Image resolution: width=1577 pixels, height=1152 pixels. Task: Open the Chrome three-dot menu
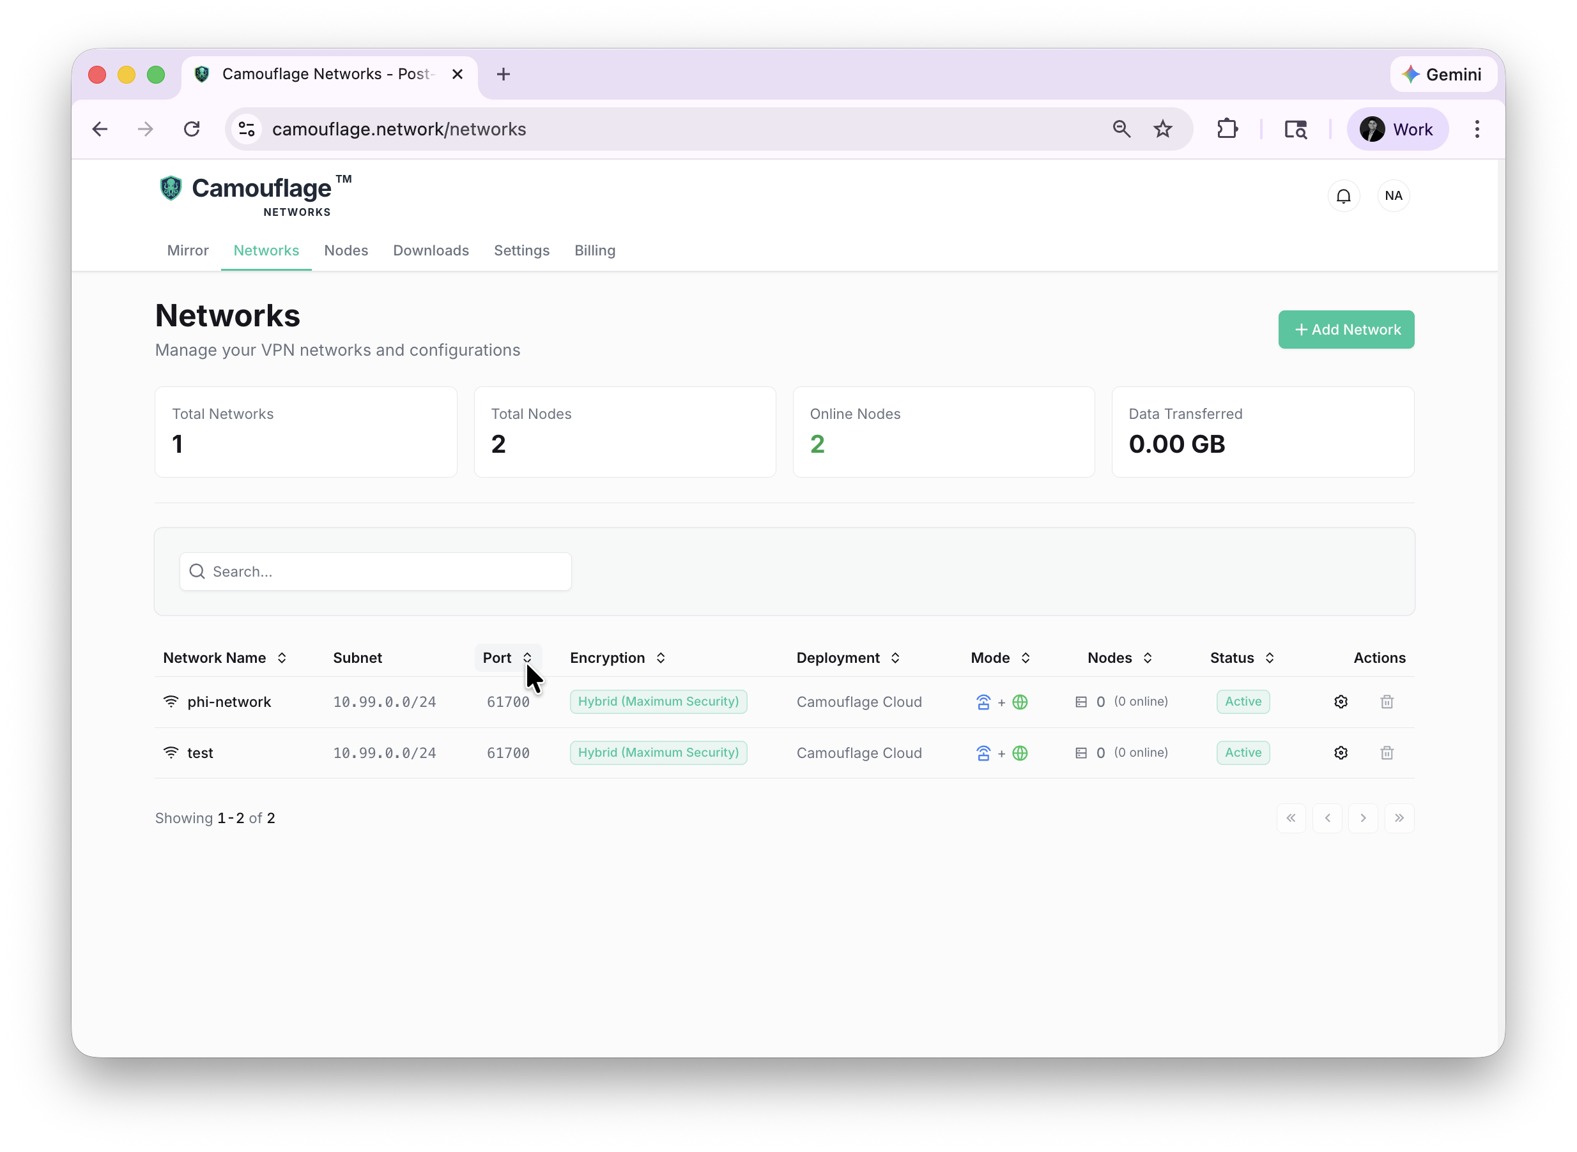(x=1477, y=129)
